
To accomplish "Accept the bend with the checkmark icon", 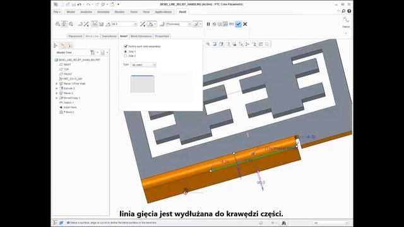I will pyautogui.click(x=239, y=24).
